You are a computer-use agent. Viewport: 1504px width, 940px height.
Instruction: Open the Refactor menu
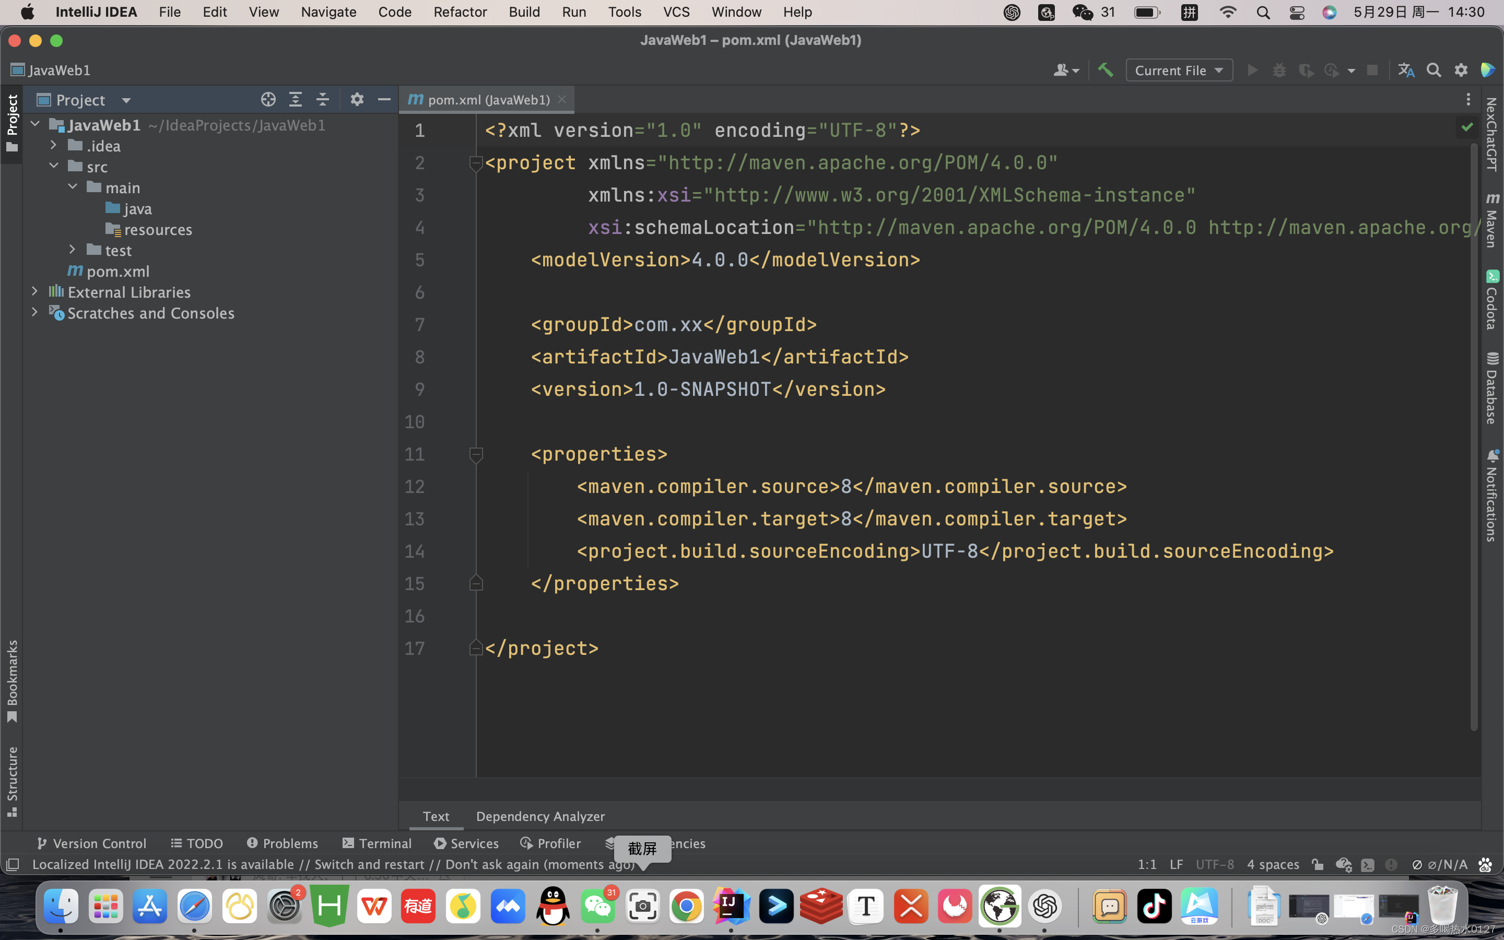(460, 12)
